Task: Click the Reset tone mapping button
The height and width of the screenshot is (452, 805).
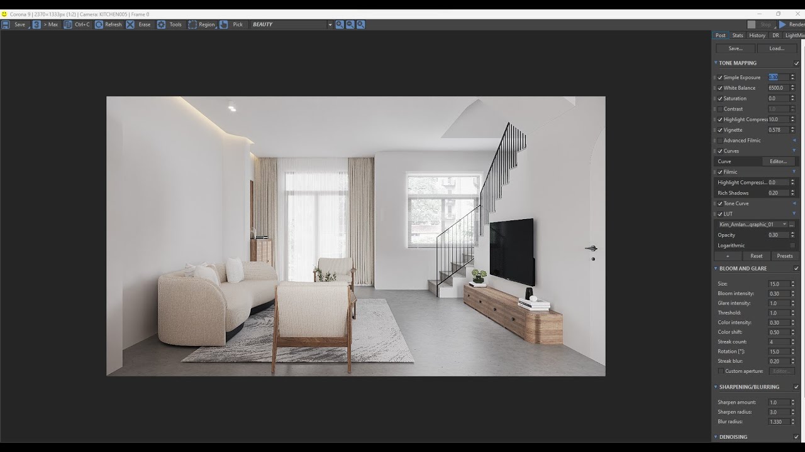Action: 757,256
